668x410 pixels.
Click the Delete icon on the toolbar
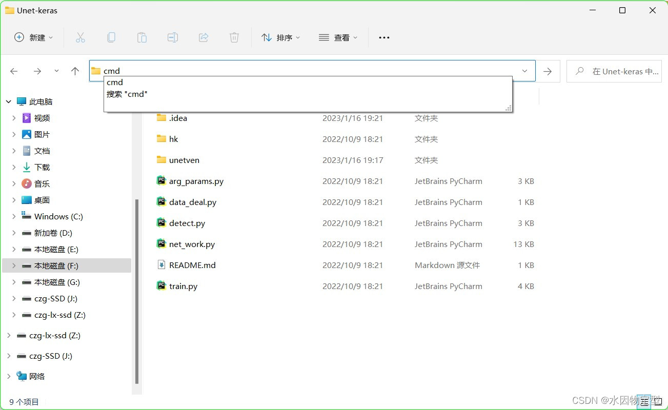pos(234,37)
